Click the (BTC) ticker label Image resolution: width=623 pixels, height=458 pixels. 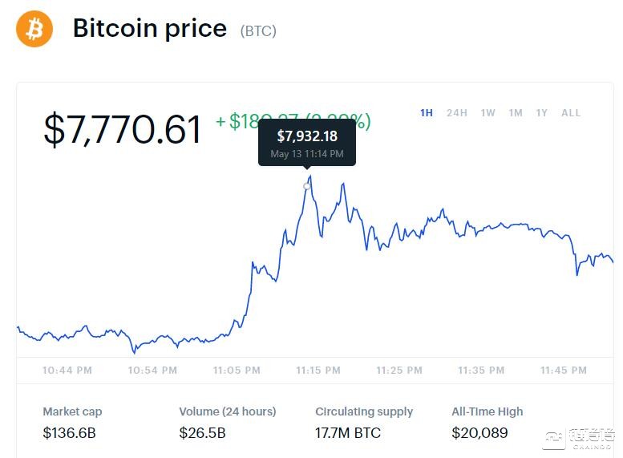point(258,31)
